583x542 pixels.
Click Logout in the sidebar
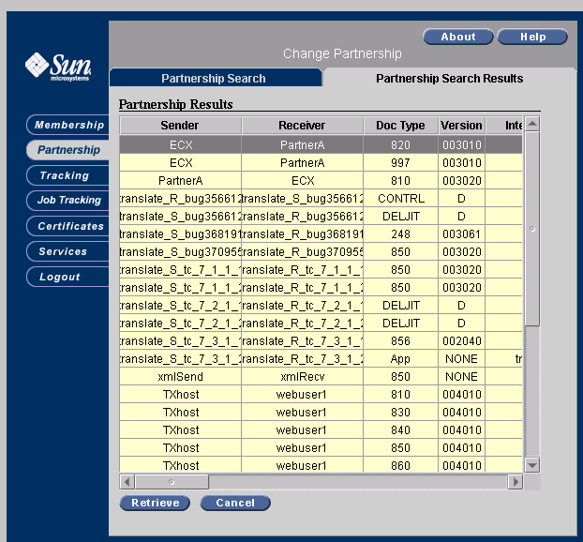point(68,277)
